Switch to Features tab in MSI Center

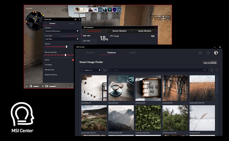(112, 52)
